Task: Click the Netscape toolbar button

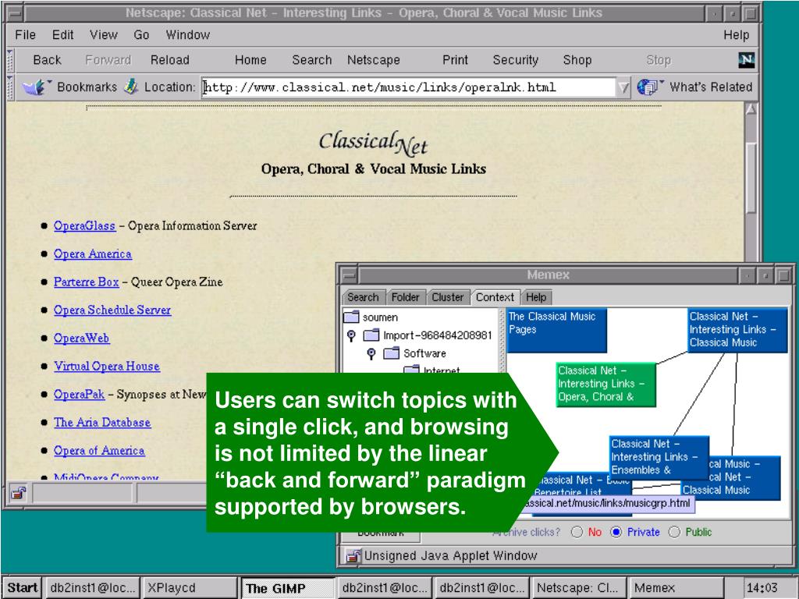Action: [373, 60]
